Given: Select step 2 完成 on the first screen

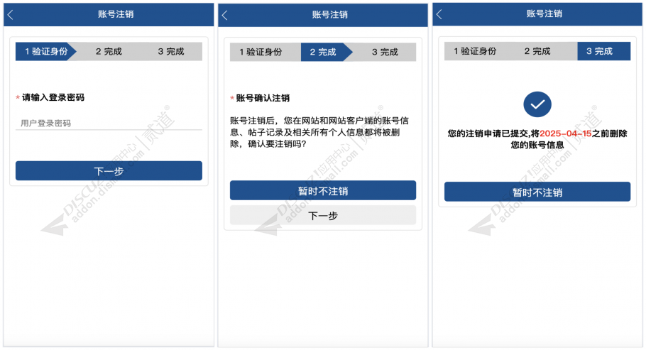Looking at the screenshot, I should coord(109,52).
